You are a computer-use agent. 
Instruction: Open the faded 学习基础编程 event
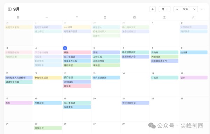(48, 52)
